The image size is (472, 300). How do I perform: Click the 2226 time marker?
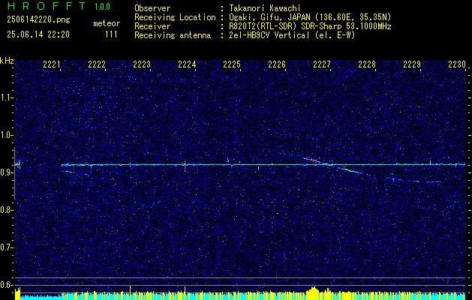point(277,64)
